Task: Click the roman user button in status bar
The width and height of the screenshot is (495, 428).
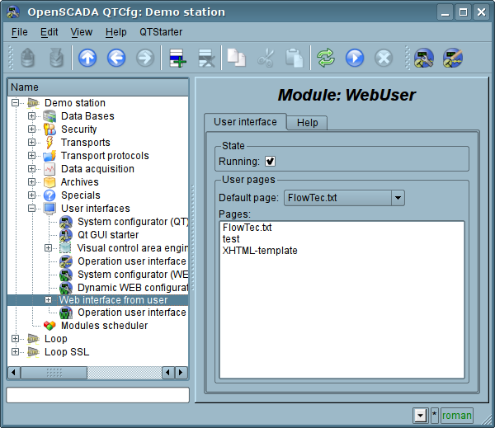Action: coord(457,415)
